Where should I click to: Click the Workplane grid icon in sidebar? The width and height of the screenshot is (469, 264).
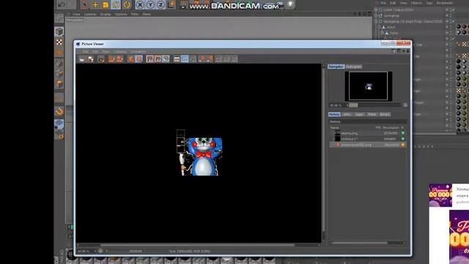(x=59, y=124)
